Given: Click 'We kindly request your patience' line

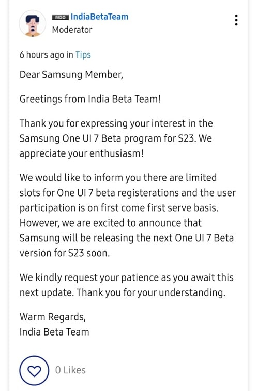Looking at the screenshot, I should (x=127, y=277).
